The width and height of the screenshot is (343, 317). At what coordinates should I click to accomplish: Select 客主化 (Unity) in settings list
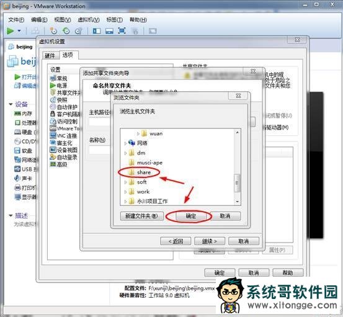tap(61, 143)
